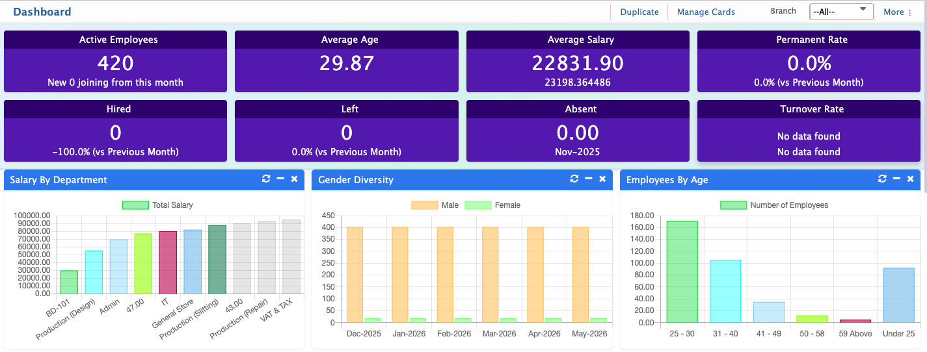Open the More options menu
The height and width of the screenshot is (352, 927).
pyautogui.click(x=898, y=12)
